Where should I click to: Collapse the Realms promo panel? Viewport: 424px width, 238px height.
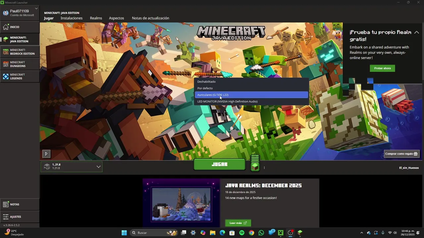tap(417, 32)
